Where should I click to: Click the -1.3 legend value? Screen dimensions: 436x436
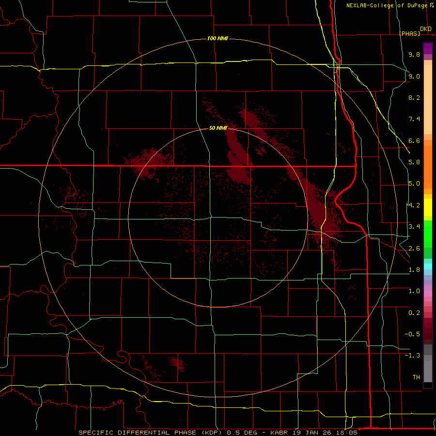(412, 356)
